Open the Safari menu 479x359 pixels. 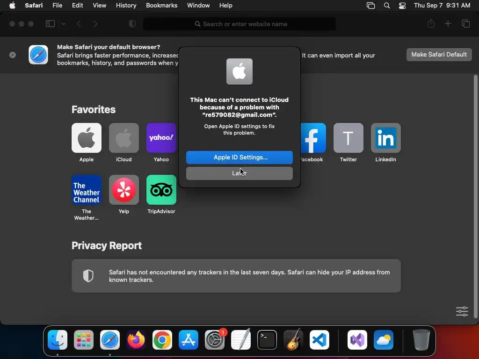(34, 6)
